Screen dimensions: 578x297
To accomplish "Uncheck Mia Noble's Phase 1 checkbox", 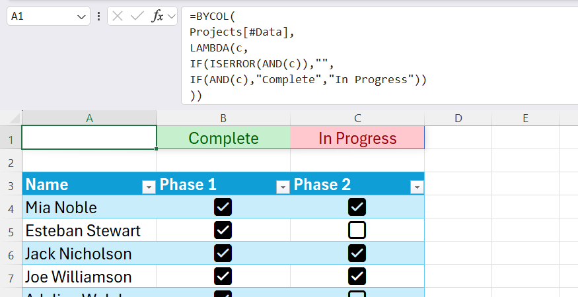I will (x=223, y=207).
